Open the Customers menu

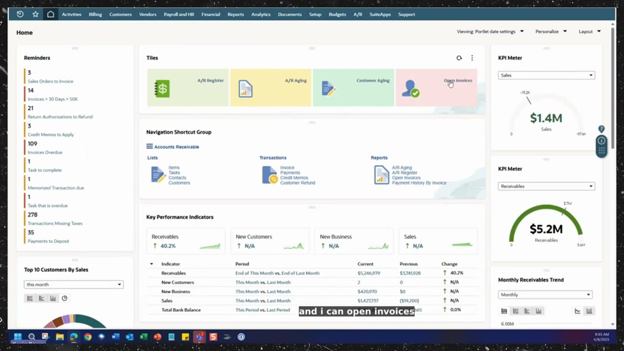pyautogui.click(x=120, y=14)
